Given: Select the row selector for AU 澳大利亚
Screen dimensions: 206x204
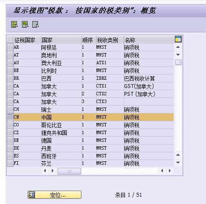Looking at the screenshot, I should pos(10,63).
